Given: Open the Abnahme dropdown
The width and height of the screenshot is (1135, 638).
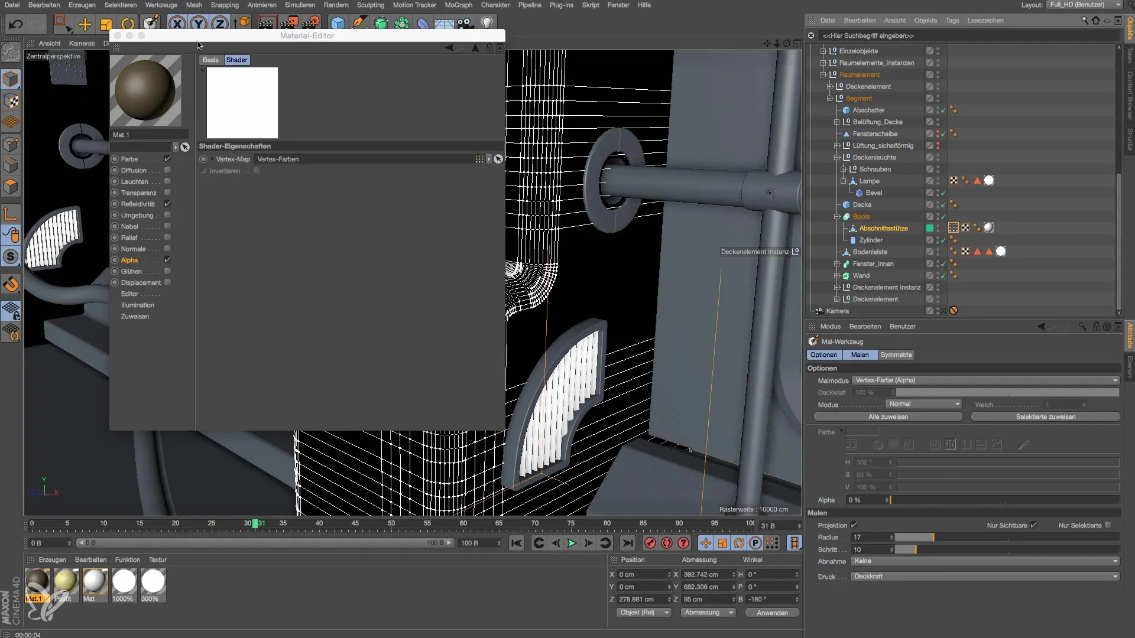Looking at the screenshot, I should [985, 561].
